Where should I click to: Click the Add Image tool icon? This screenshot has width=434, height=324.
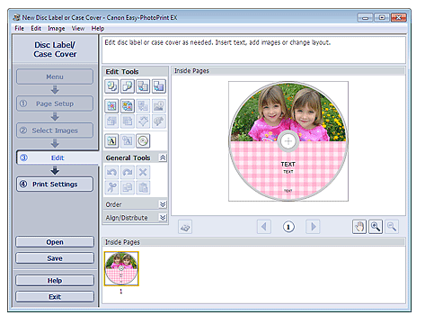coord(111,105)
